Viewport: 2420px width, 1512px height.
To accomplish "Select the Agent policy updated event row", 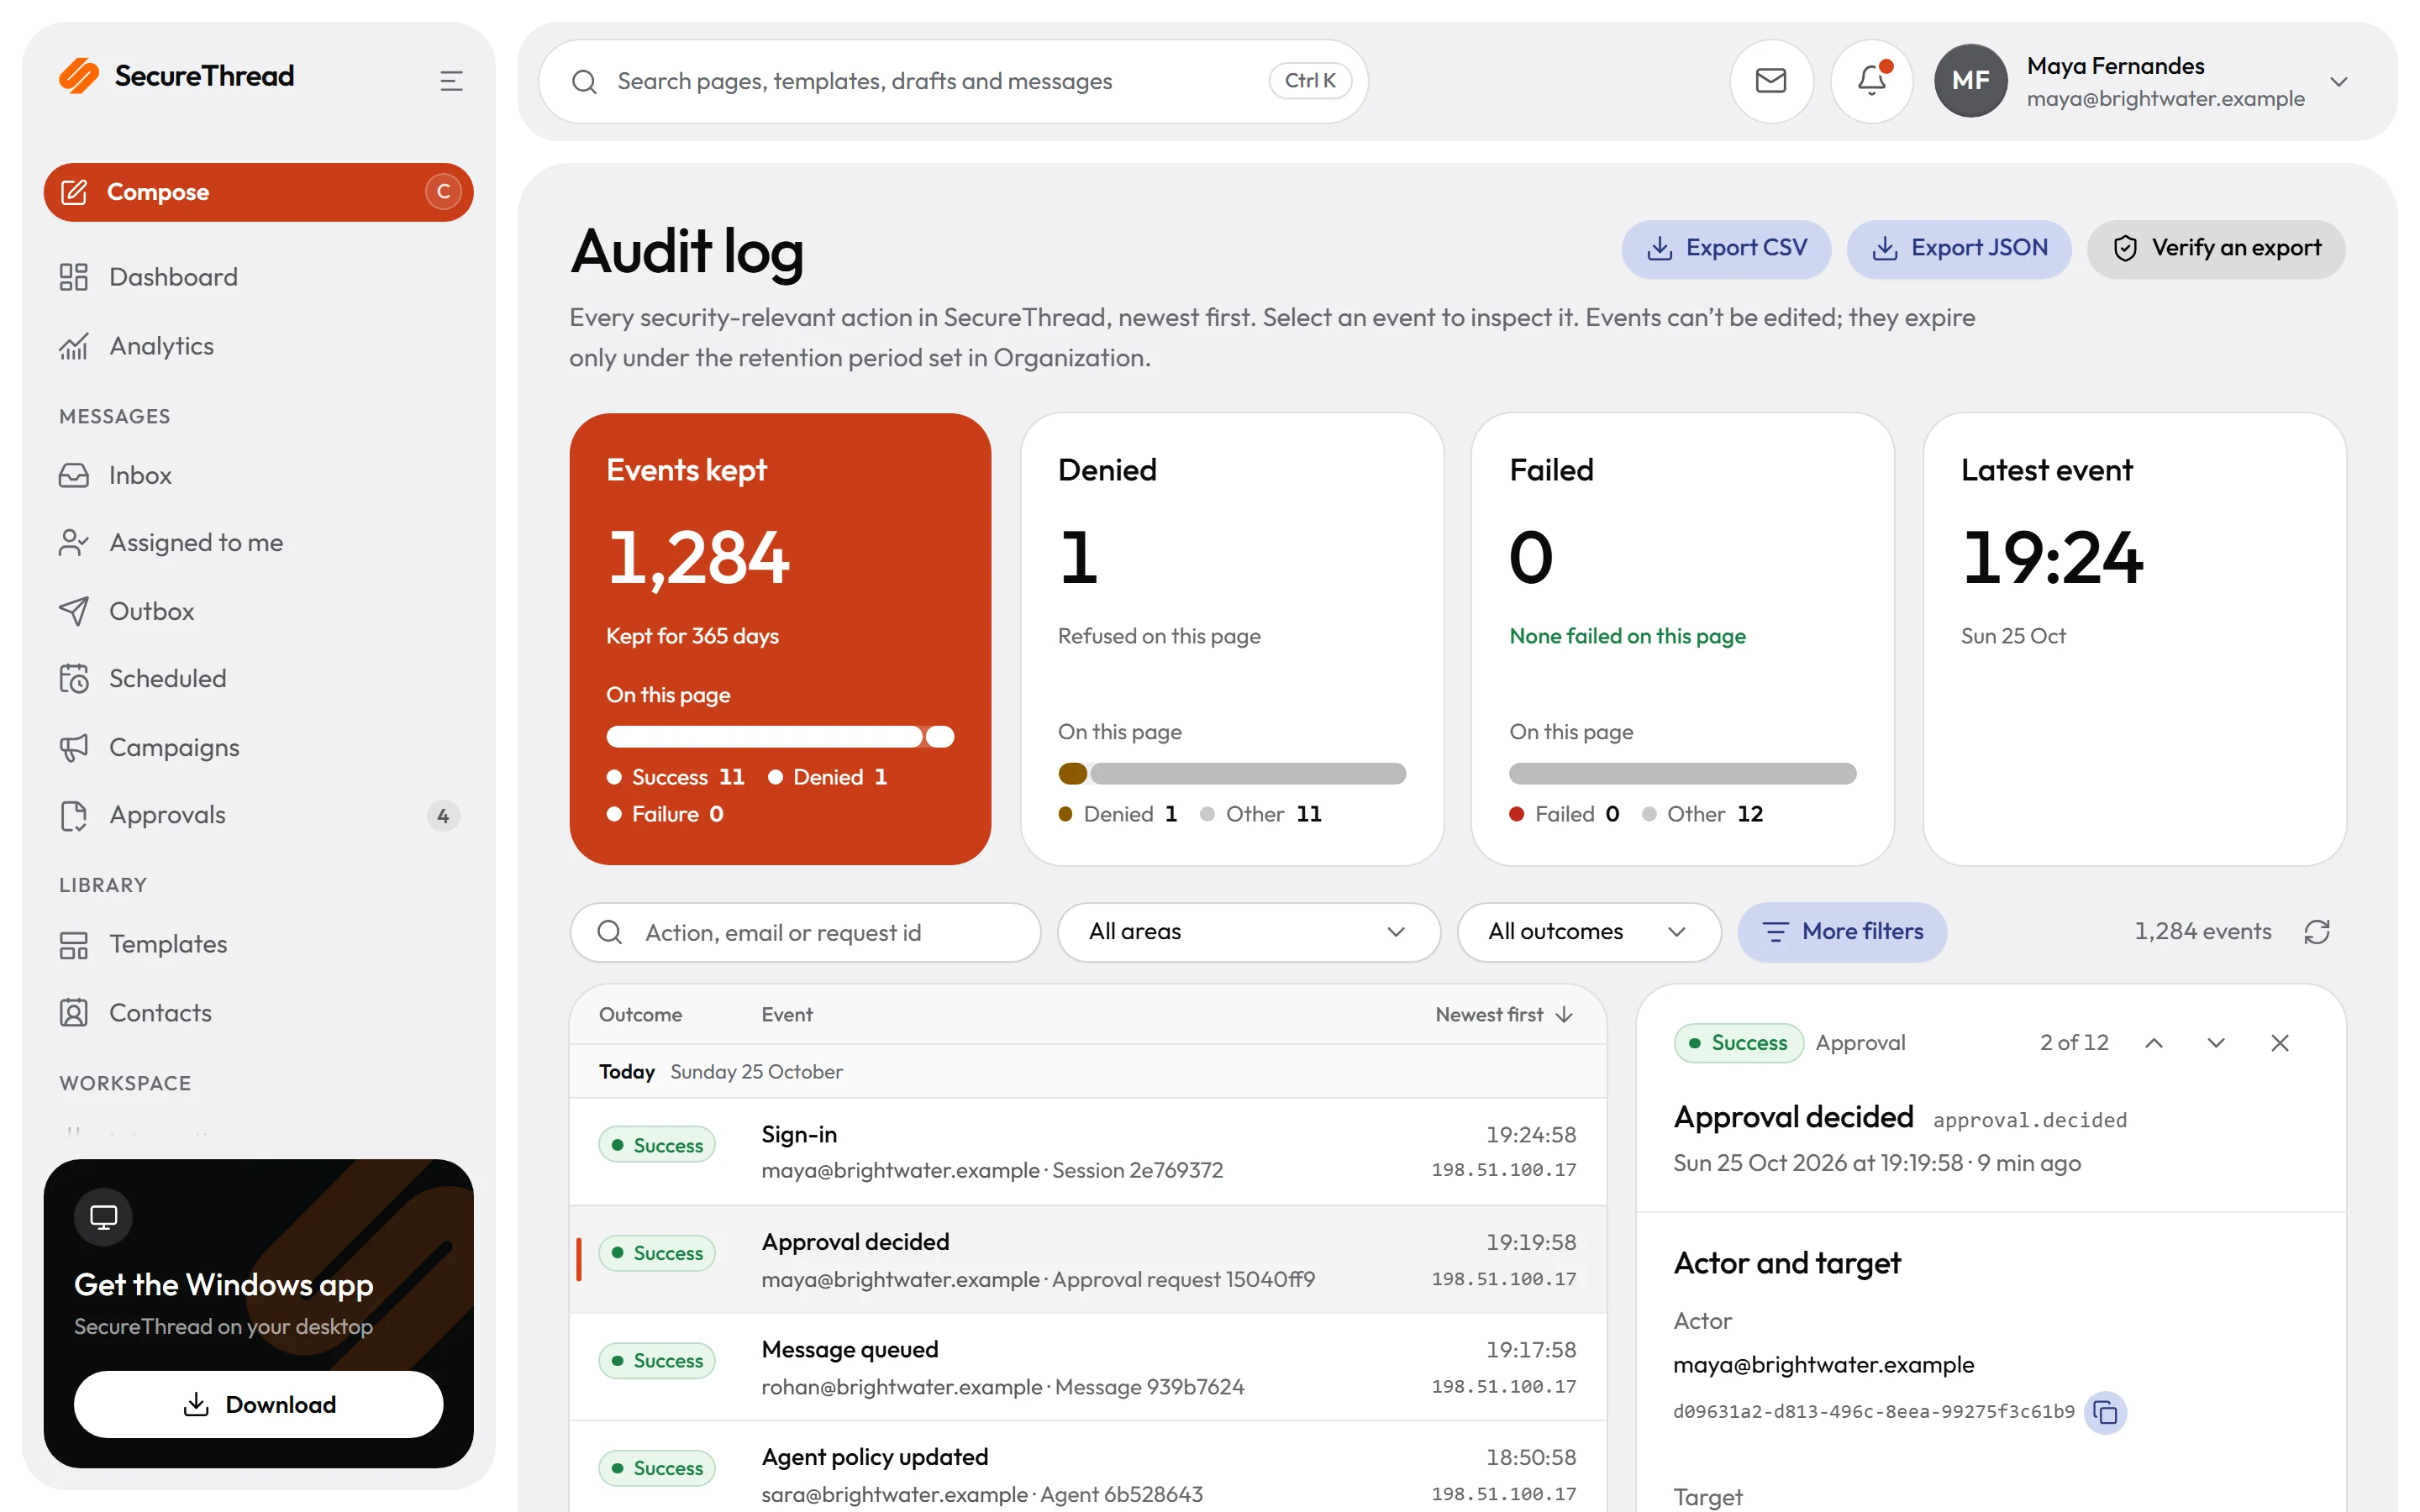I will 1088,1466.
